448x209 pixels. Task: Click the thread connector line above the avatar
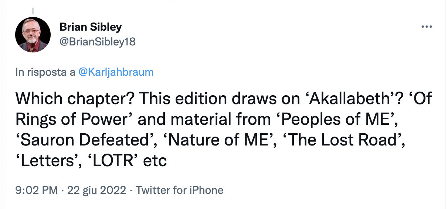coord(33,11)
